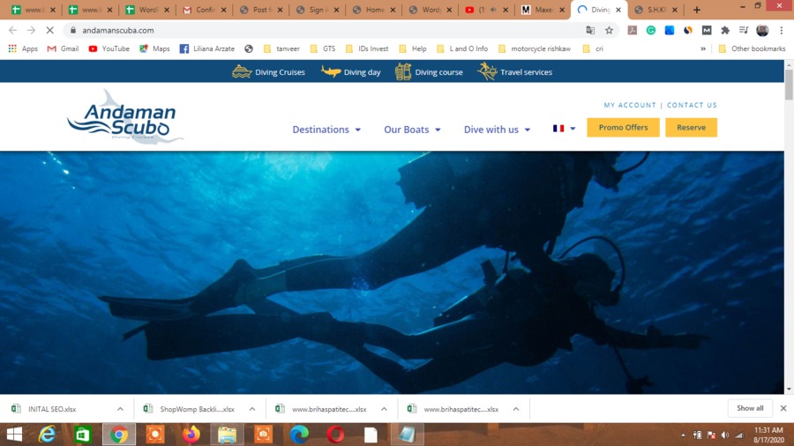Close the downloads bar
The height and width of the screenshot is (446, 794).
pyautogui.click(x=783, y=408)
